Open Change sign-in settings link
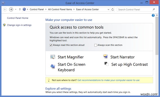160x97 pixels. pyautogui.click(x=19, y=25)
